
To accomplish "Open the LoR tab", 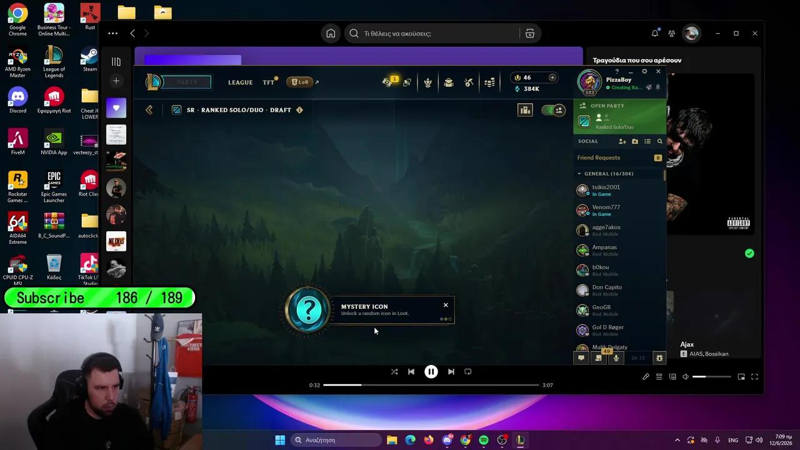I will coord(299,82).
